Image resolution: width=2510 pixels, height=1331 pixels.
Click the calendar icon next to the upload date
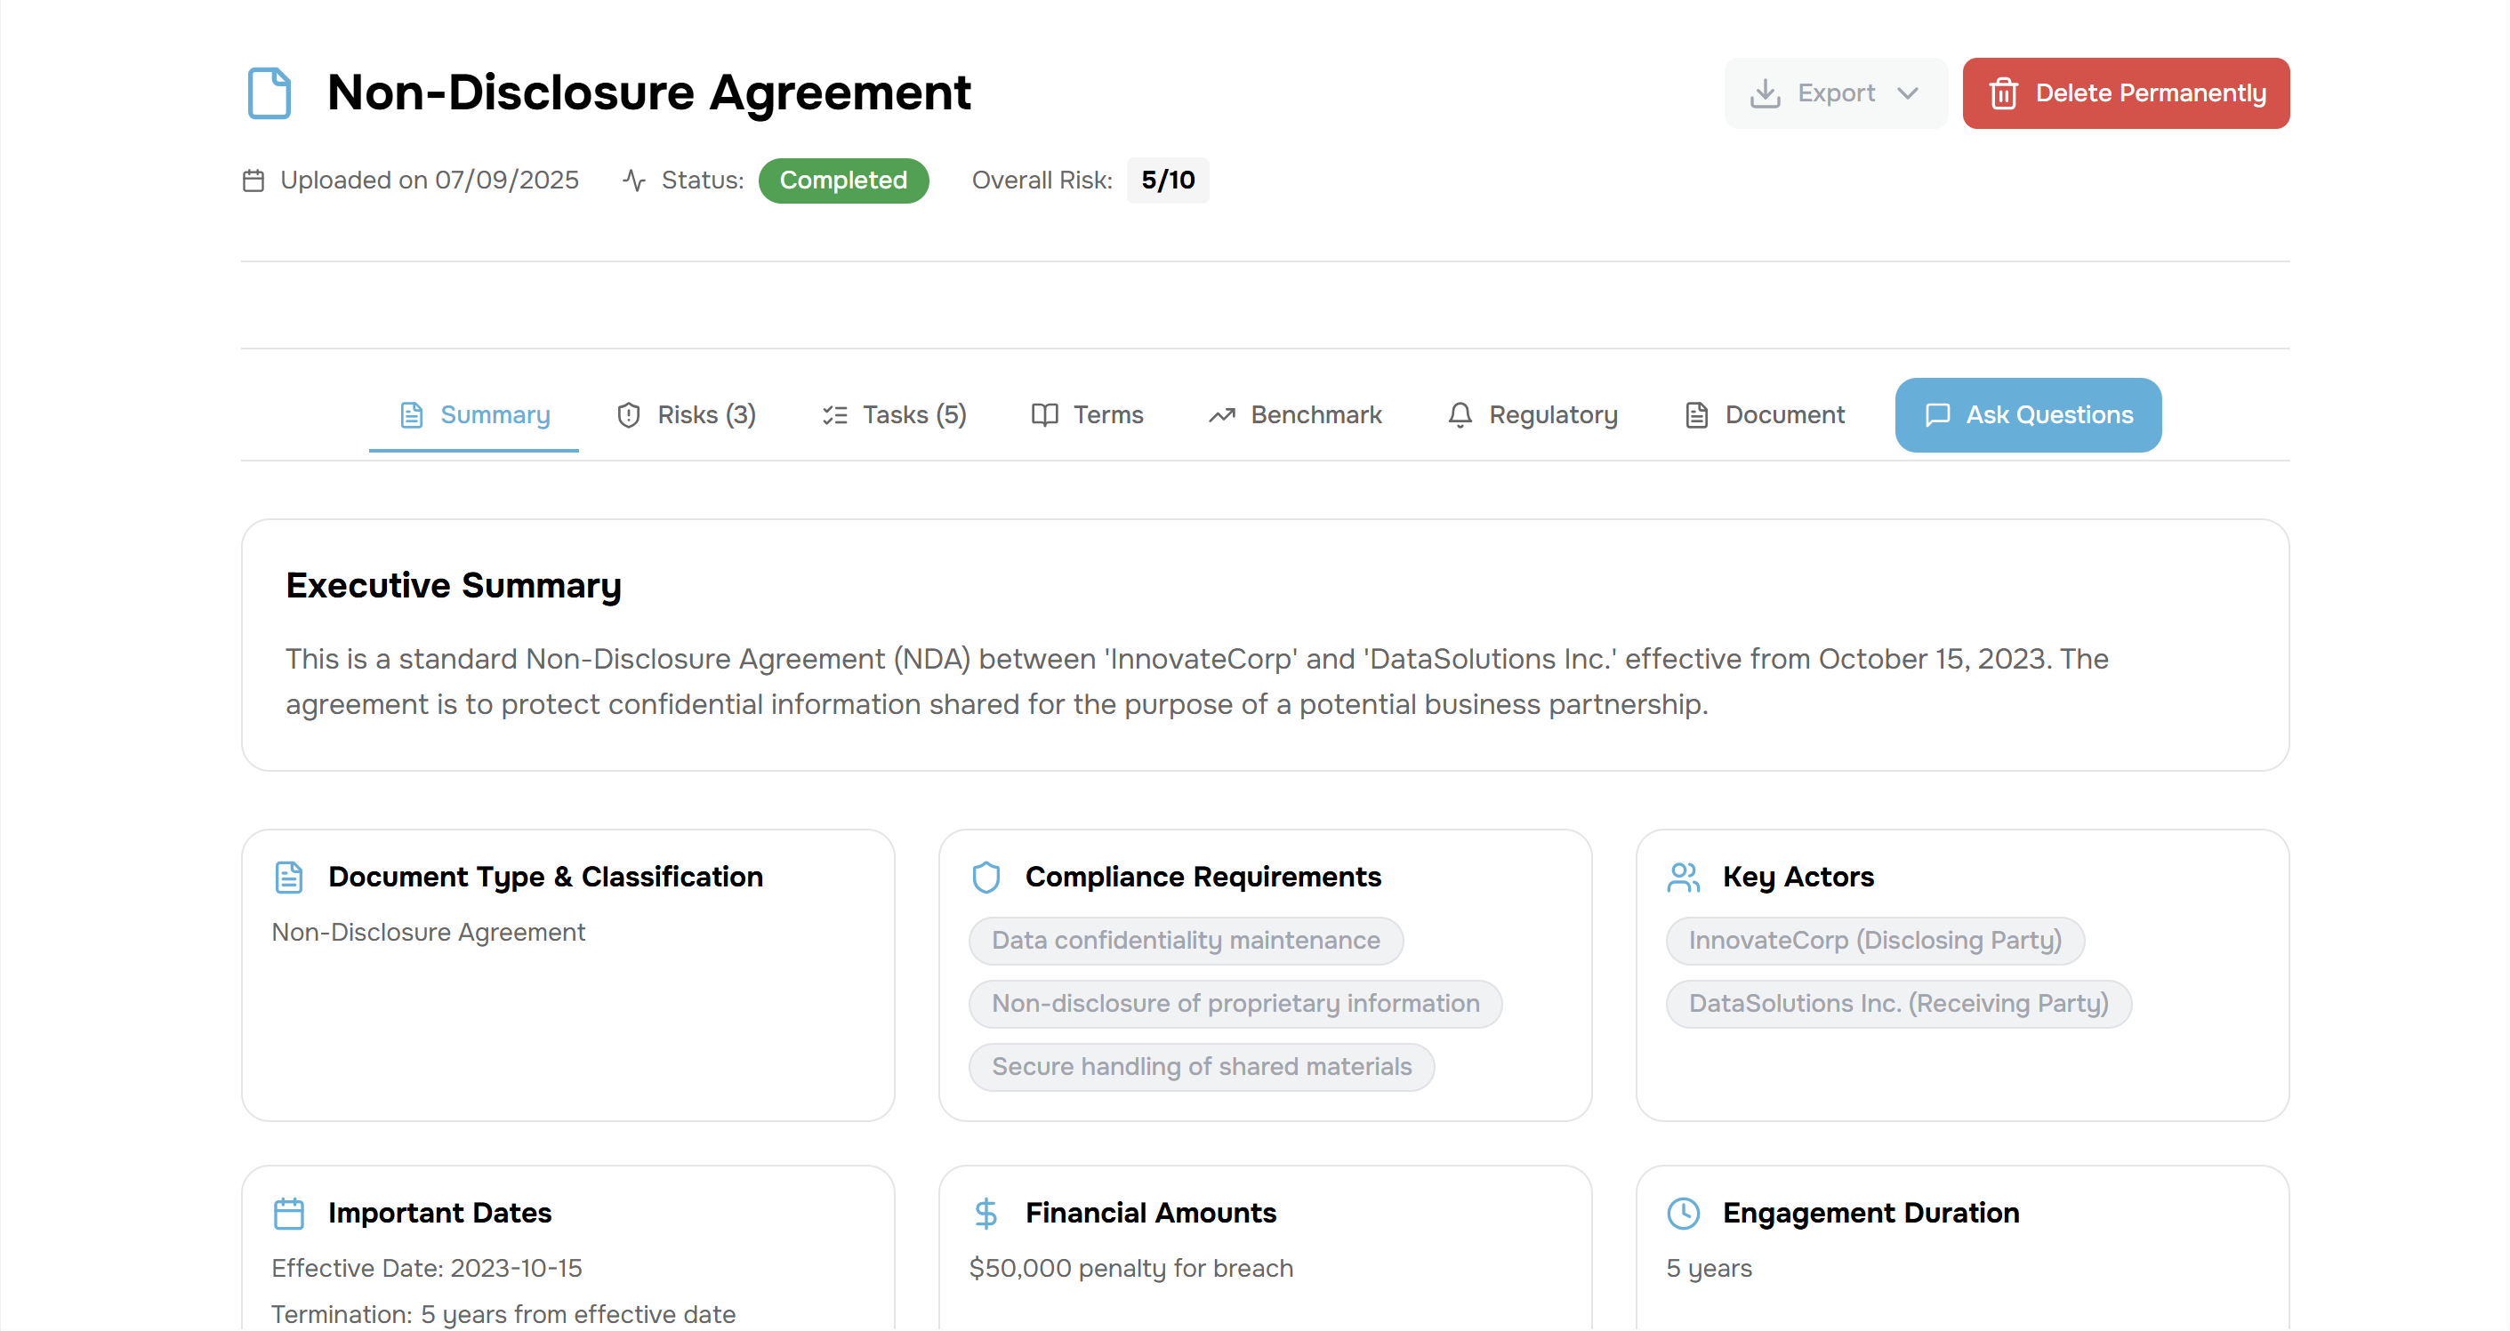point(253,180)
